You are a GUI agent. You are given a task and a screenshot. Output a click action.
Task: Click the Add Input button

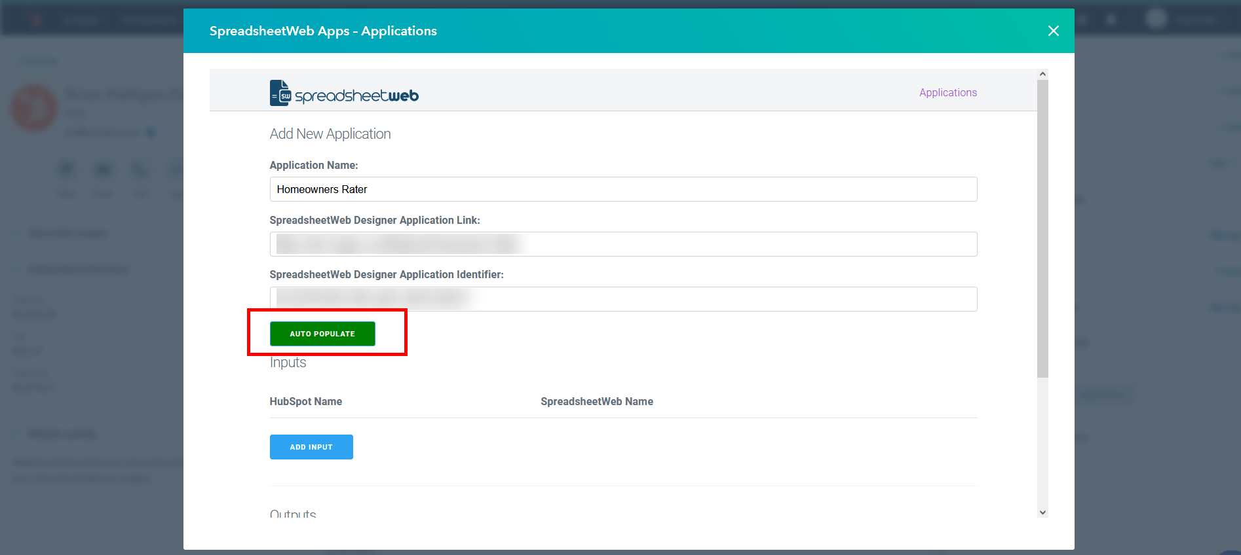coord(311,447)
